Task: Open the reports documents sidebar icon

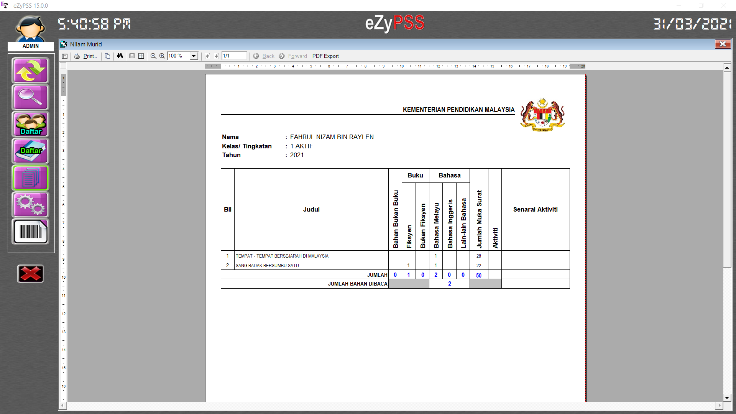Action: pos(30,178)
